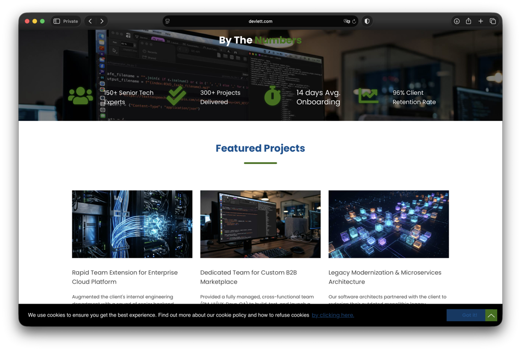Screen dimensions: 521x351
Task: Click 'Our software architects partnered' description text
Action: [388, 296]
